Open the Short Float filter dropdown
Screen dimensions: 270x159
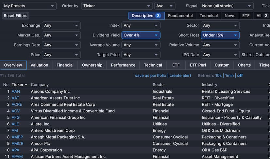pyautogui.click(x=220, y=35)
